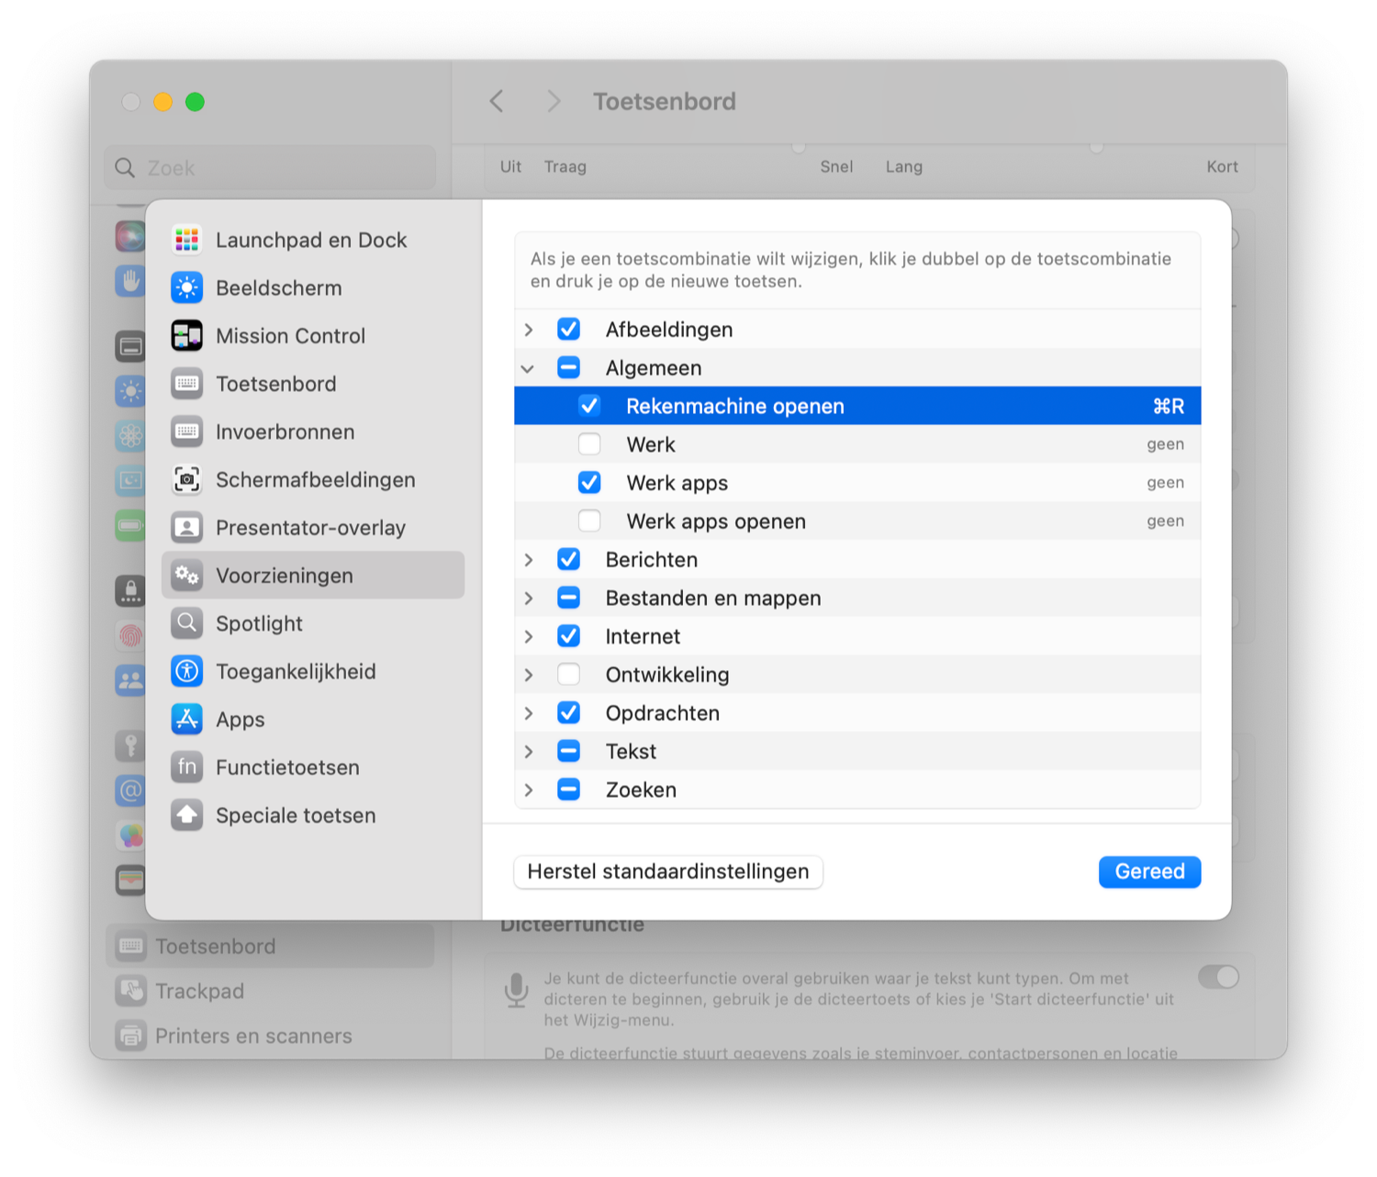Screen dimensions: 1377x1177
Task: Enable the Werk shortcut checkbox
Action: point(589,444)
